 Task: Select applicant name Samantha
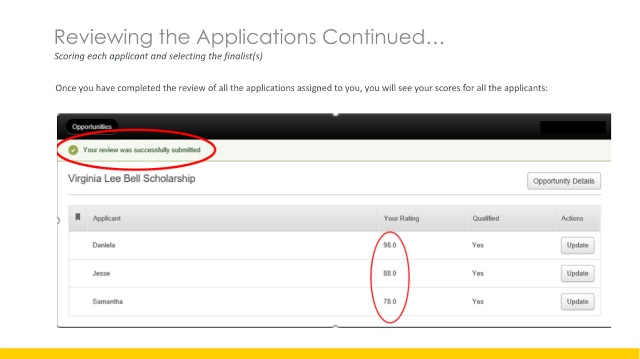click(x=108, y=302)
